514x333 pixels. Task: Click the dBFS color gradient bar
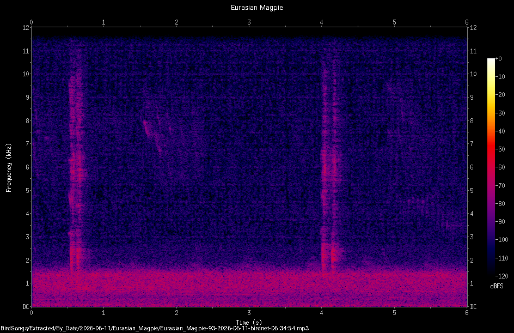pyautogui.click(x=491, y=167)
